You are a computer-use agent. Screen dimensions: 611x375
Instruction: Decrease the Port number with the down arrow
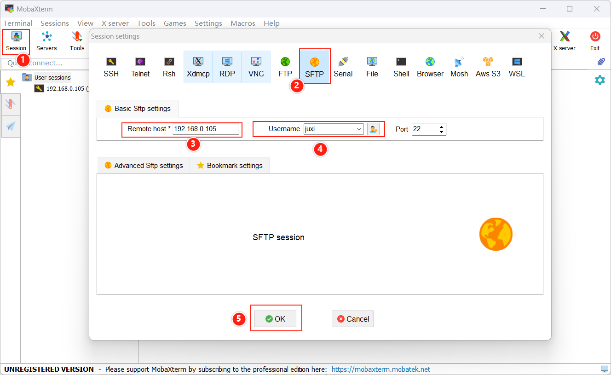[x=442, y=132]
